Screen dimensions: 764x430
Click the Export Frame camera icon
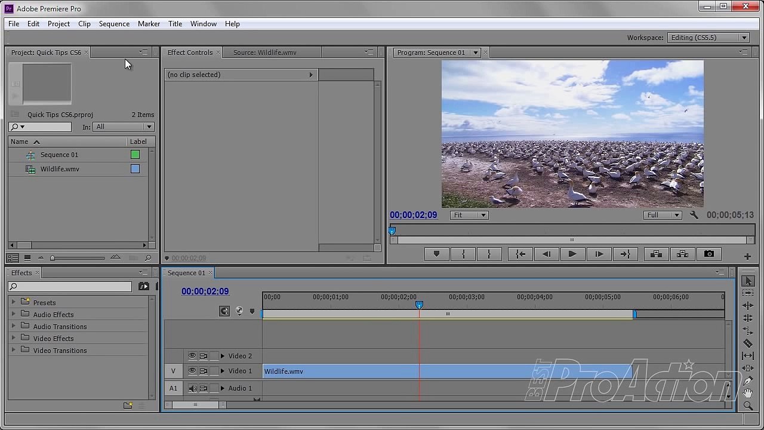709,254
